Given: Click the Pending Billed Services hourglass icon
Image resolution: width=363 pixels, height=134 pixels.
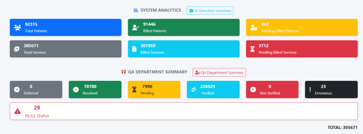Looking at the screenshot, I should [x=252, y=49].
